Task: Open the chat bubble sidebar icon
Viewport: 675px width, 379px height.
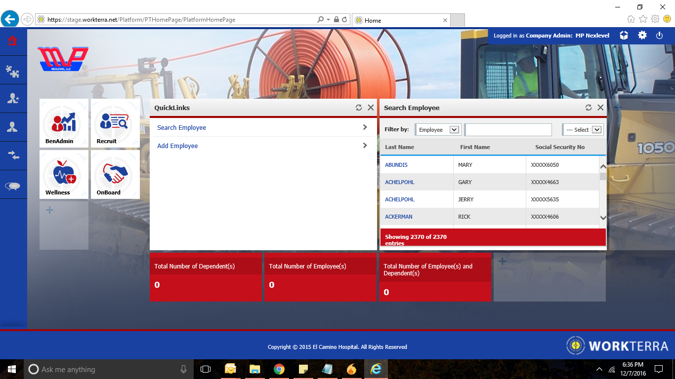Action: pyautogui.click(x=13, y=186)
